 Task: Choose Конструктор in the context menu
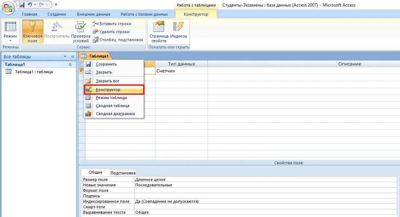click(114, 90)
